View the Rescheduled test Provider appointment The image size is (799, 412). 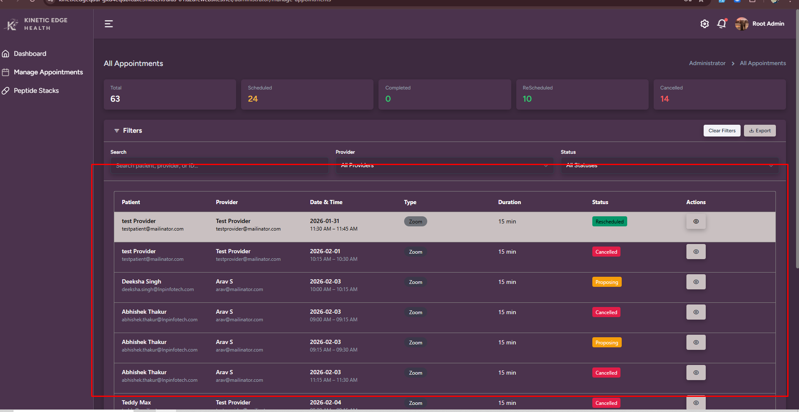click(x=696, y=221)
